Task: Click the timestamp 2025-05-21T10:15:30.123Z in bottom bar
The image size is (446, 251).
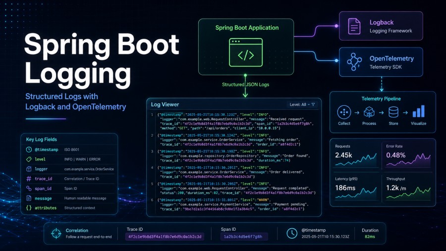Action: point(326,237)
